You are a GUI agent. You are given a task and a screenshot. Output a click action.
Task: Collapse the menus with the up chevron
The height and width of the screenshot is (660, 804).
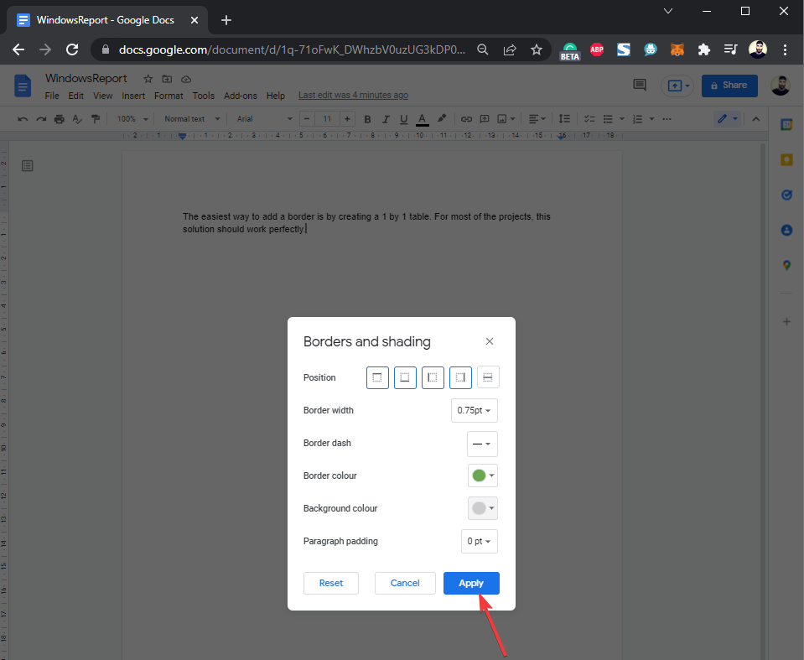[x=756, y=119]
